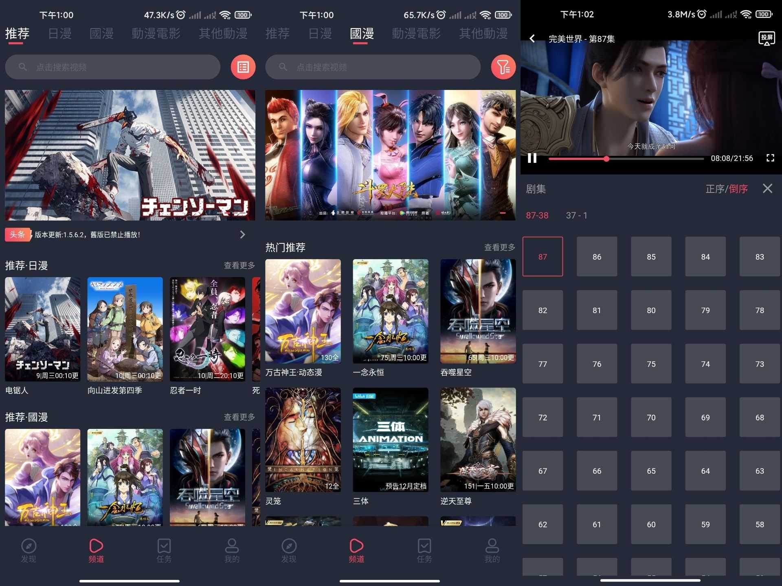This screenshot has height=586, width=782.
Task: Click the left screen search field 点击搜索视频
Action: tap(113, 67)
